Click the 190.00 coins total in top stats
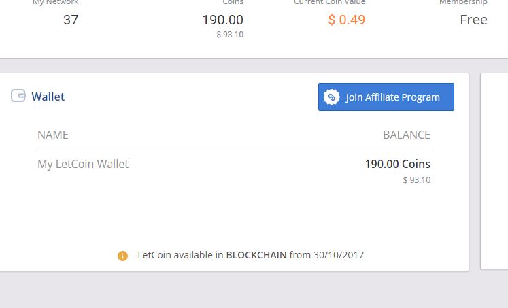The width and height of the screenshot is (508, 308). (x=222, y=20)
